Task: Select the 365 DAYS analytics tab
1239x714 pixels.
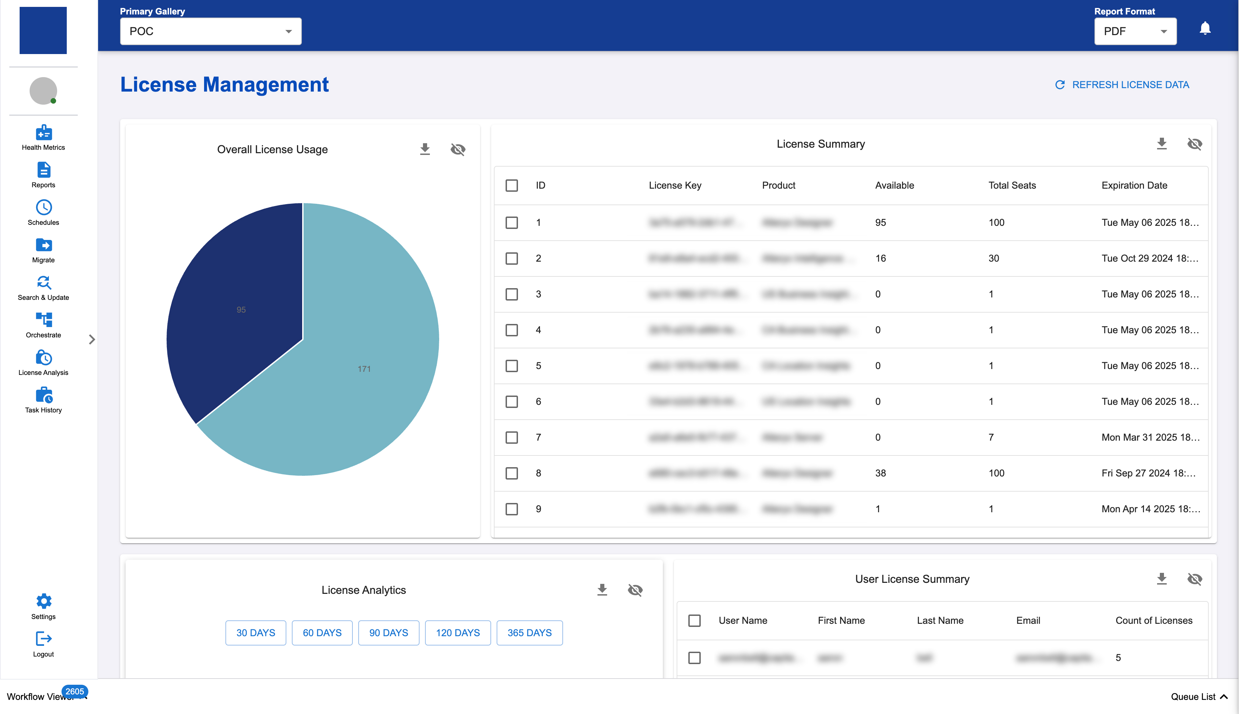Action: 529,633
